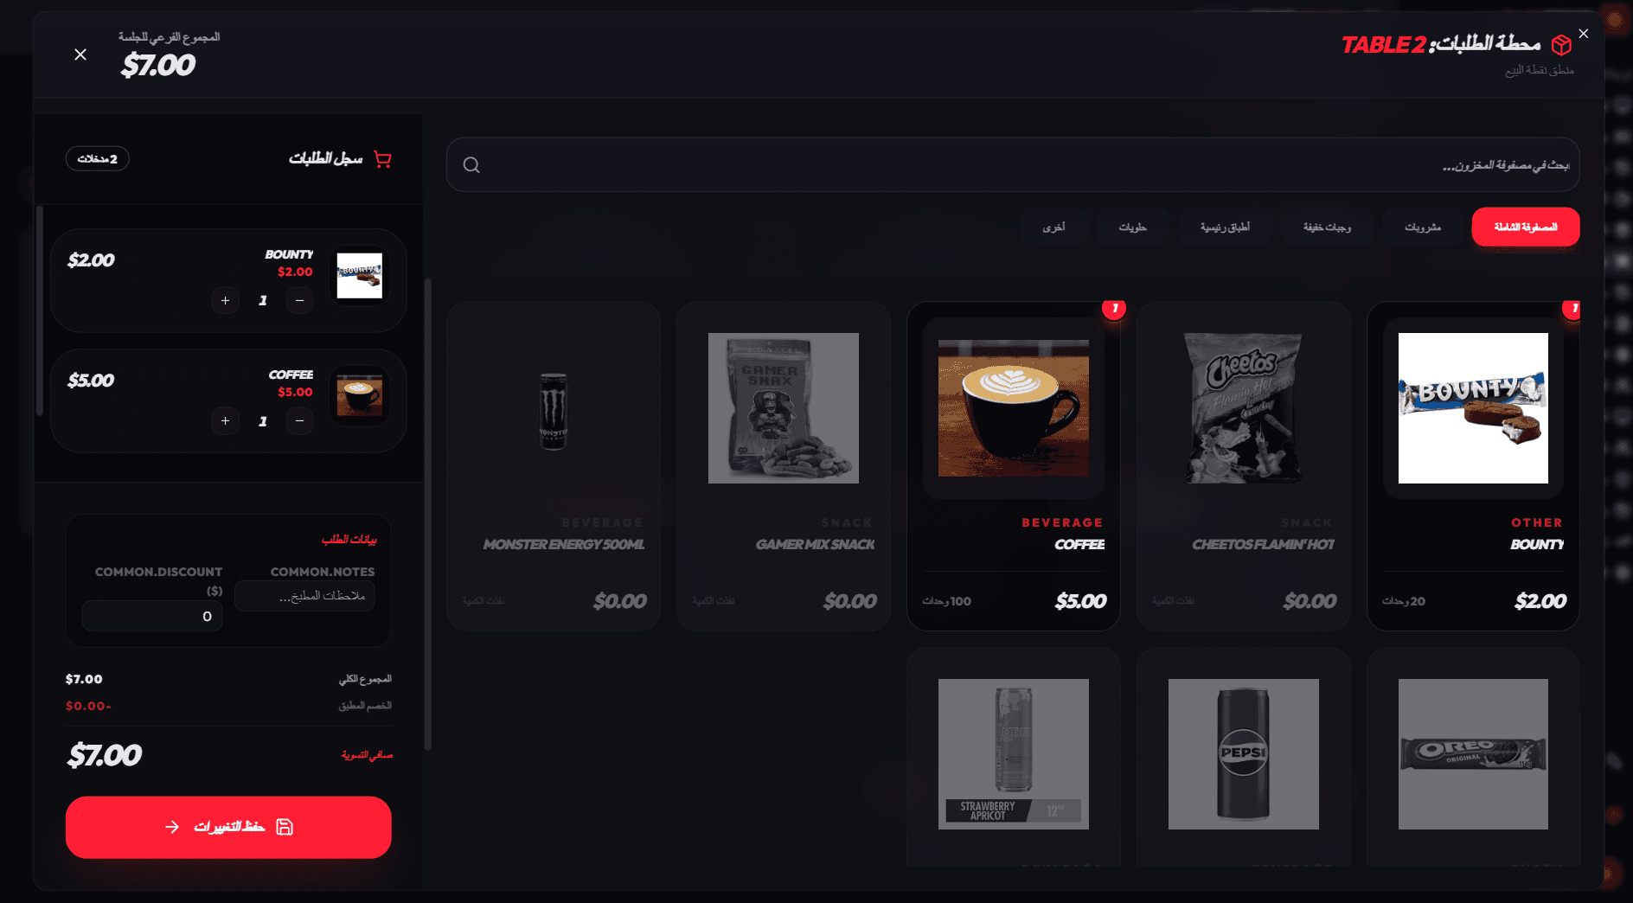Add the Bounty product card to the order
The height and width of the screenshot is (903, 1633).
point(1473,465)
